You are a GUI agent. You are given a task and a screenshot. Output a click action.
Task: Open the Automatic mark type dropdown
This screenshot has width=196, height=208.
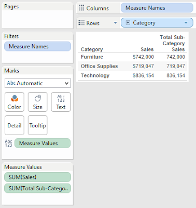[x=37, y=83]
